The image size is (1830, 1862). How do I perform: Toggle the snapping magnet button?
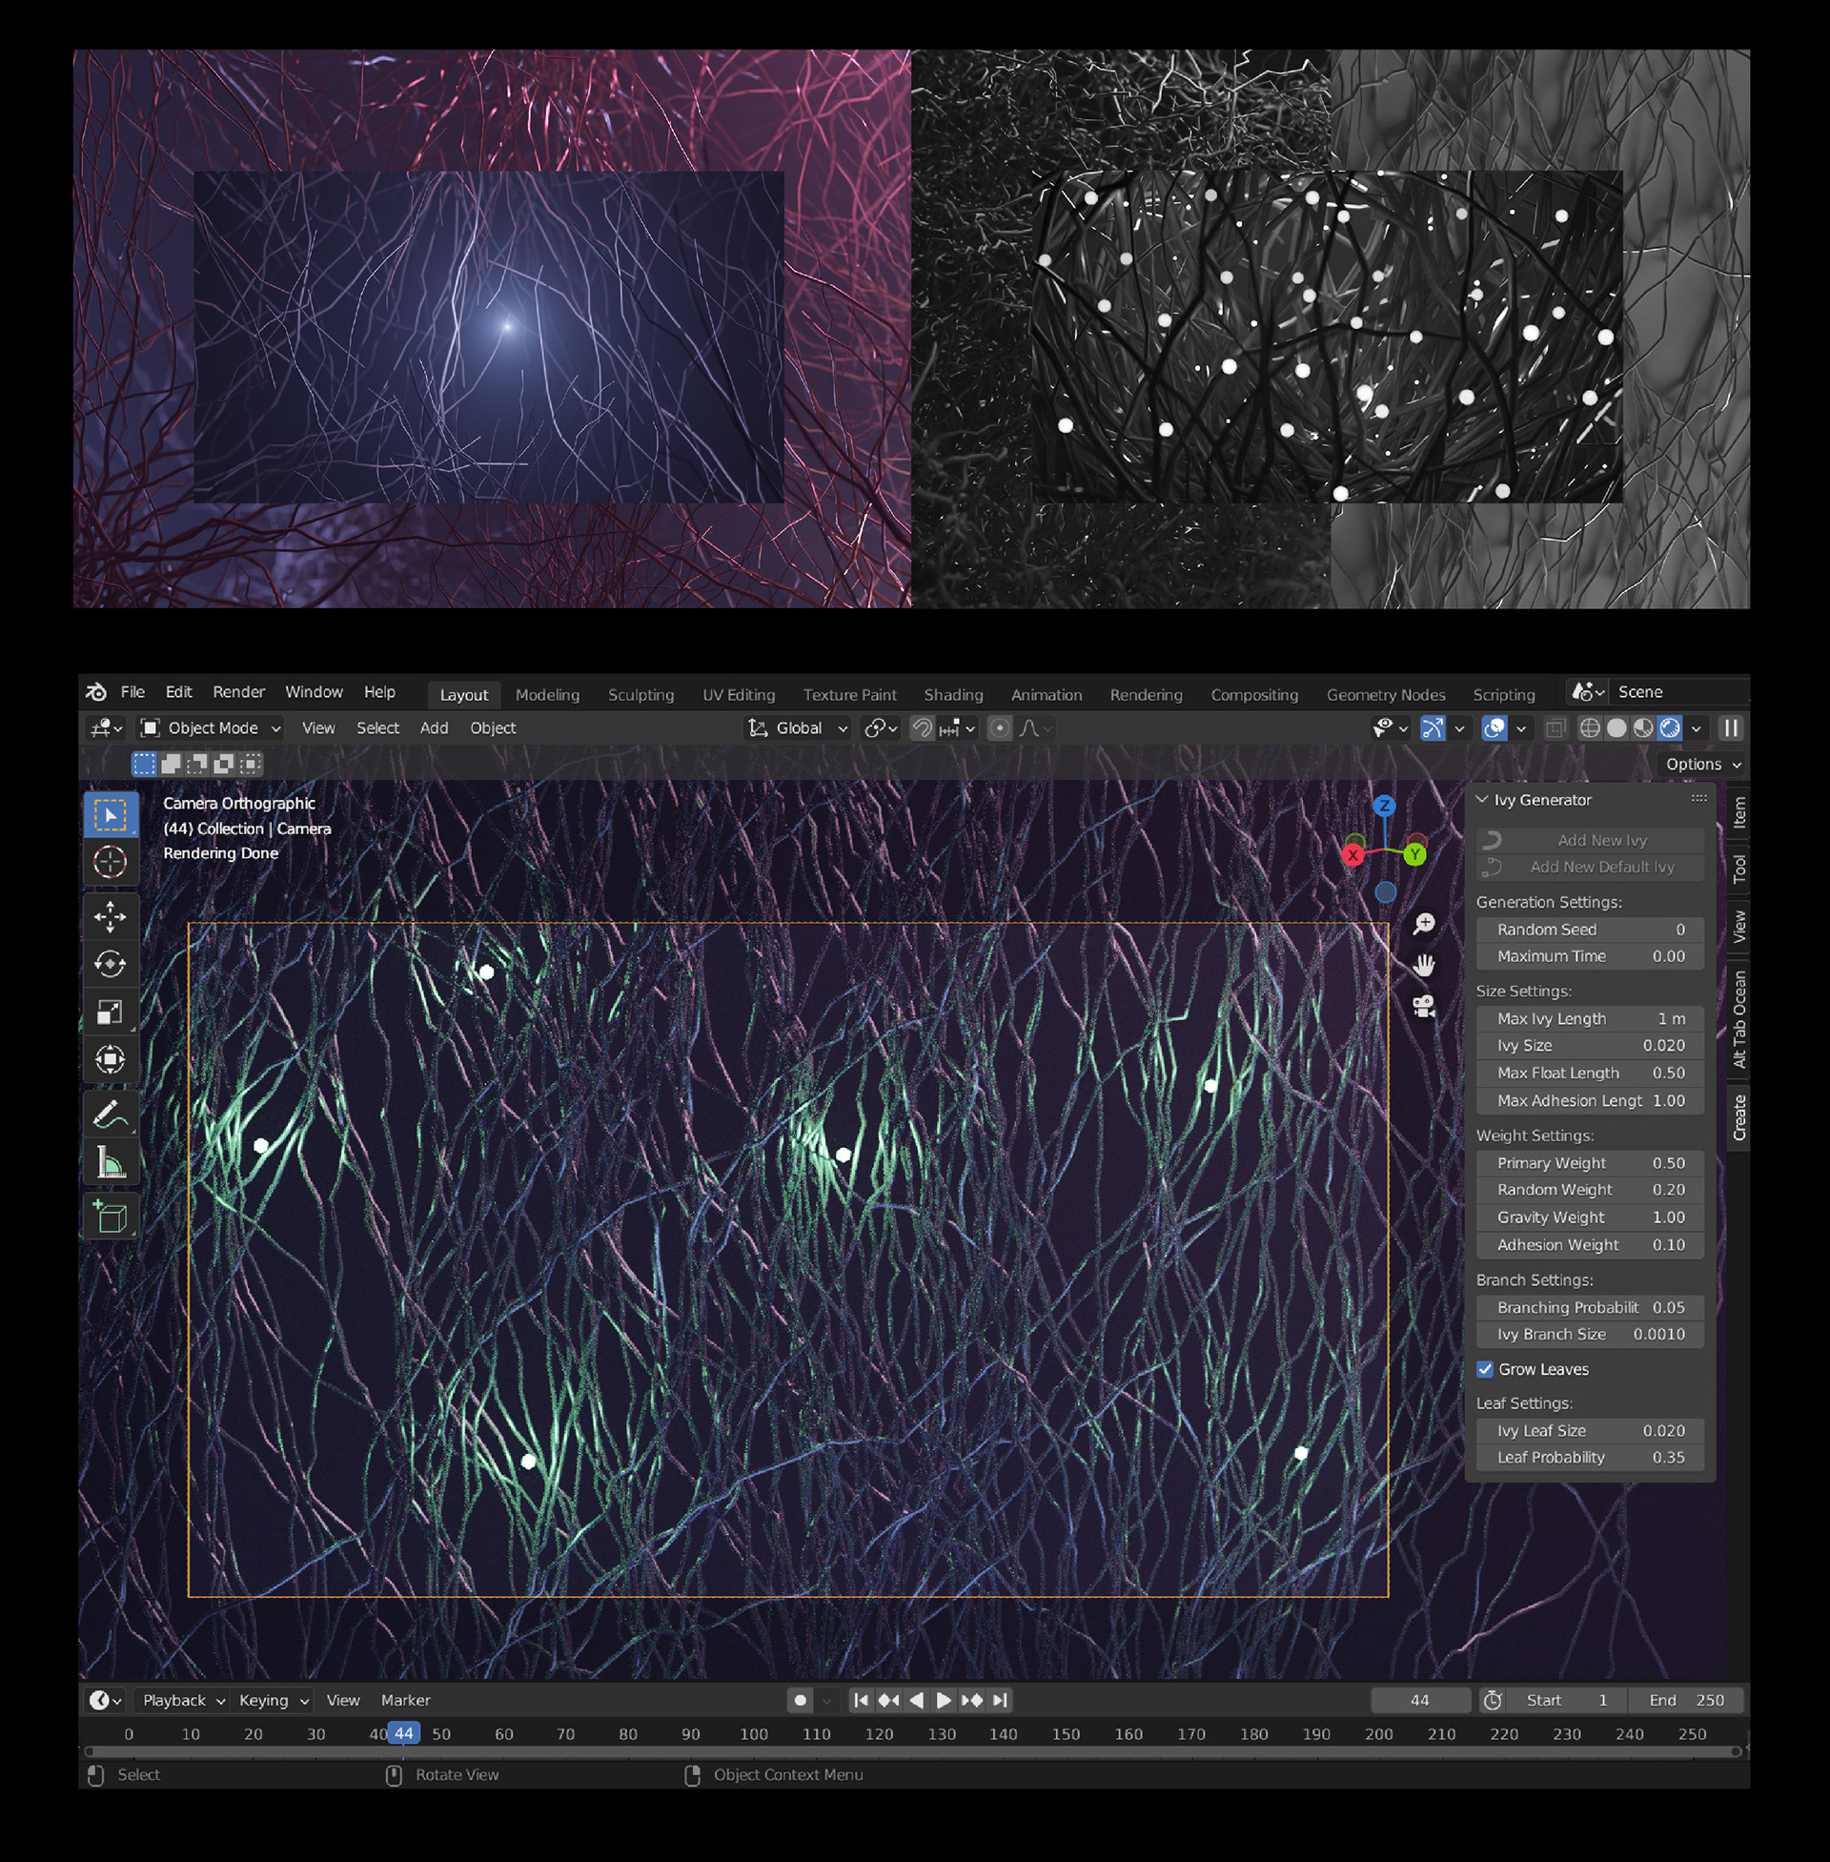pos(922,727)
